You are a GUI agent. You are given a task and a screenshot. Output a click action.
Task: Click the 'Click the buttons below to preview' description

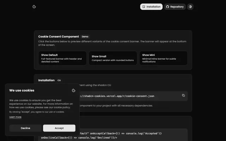click(x=112, y=43)
